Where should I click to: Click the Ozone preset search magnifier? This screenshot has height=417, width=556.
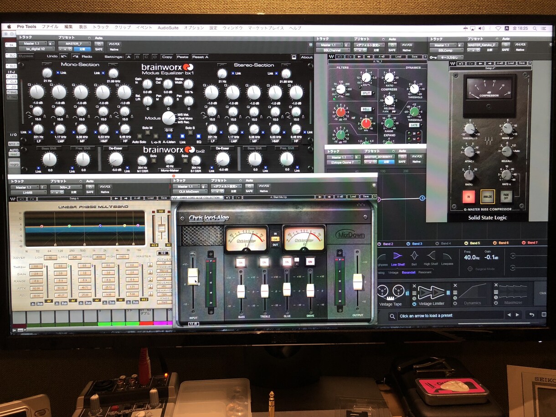392,316
